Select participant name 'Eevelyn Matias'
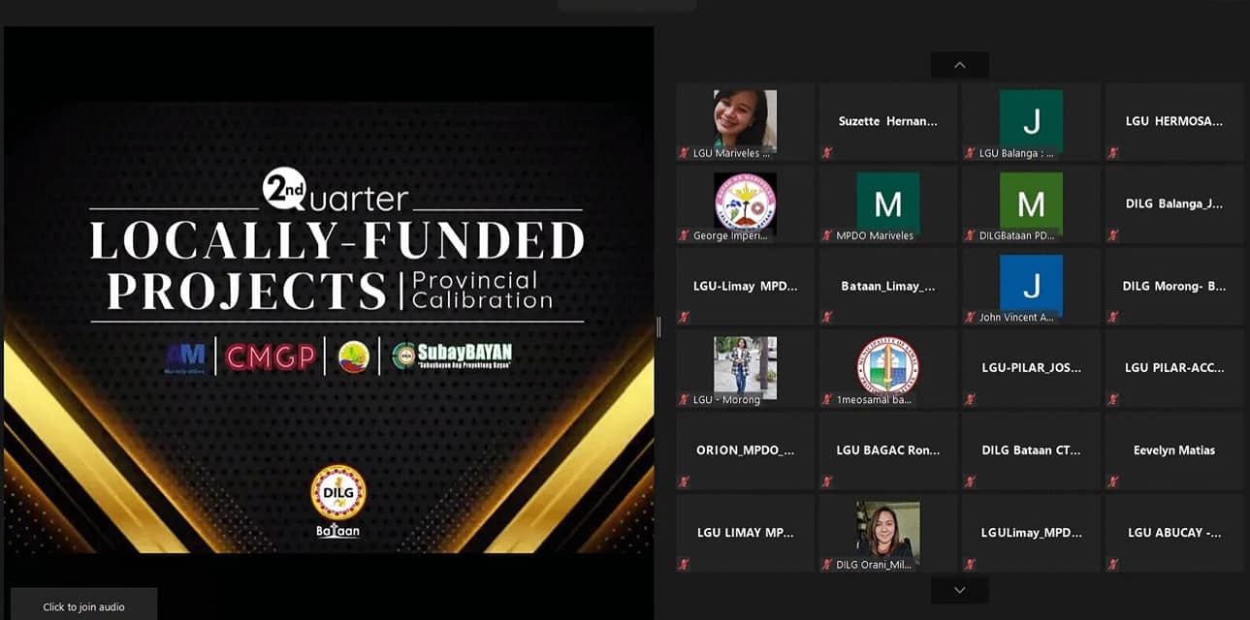 (x=1174, y=449)
